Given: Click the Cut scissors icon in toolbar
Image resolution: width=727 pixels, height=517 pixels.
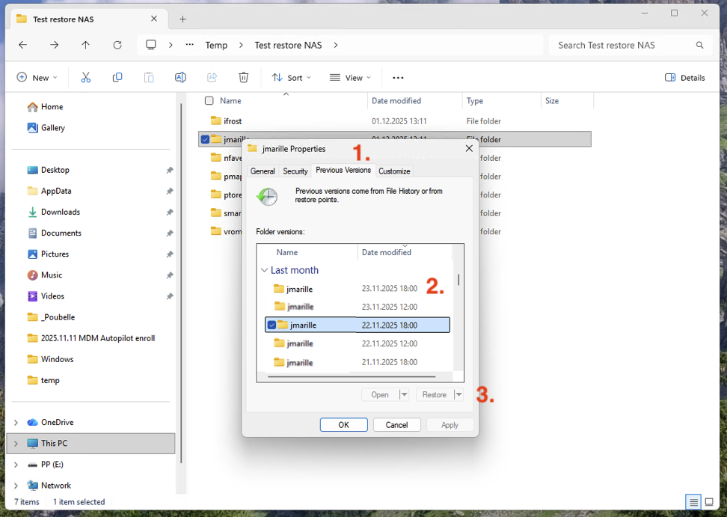Looking at the screenshot, I should tap(85, 77).
